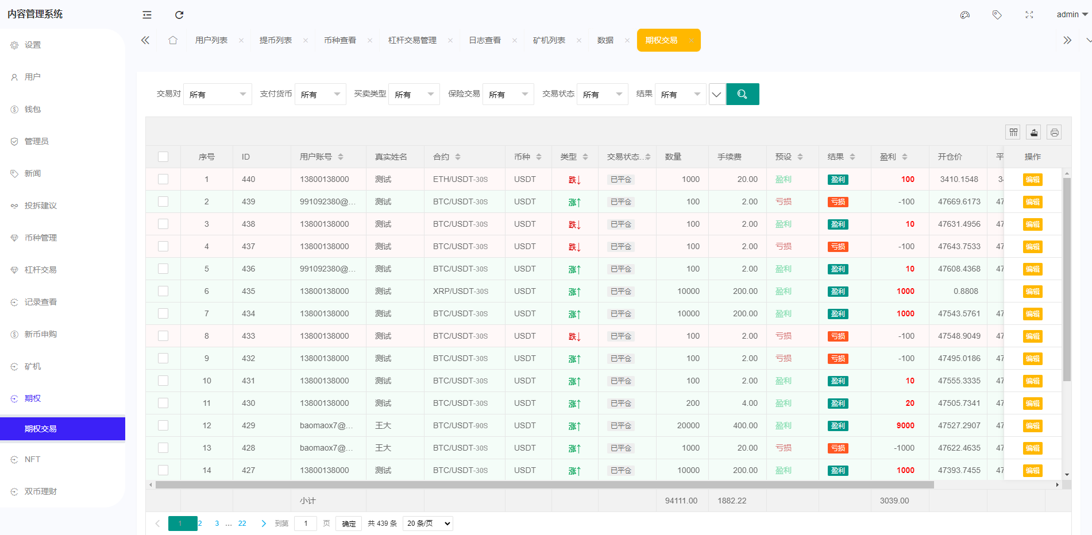Export table data via the export icon
Screen dimensions: 1092x535
tap(1033, 132)
